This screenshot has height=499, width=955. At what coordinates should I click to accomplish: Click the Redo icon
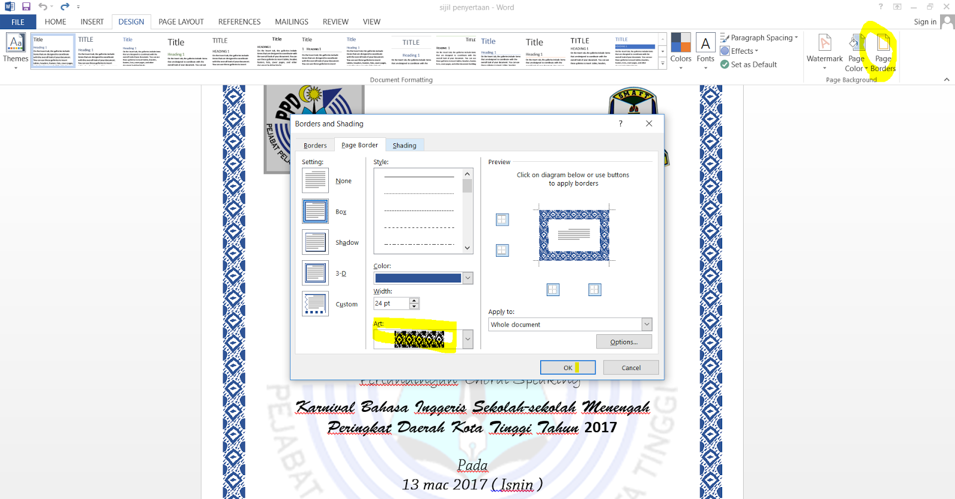[x=64, y=7]
